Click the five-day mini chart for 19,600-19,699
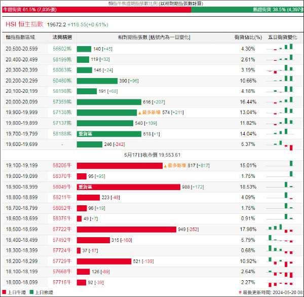 coord(280,145)
